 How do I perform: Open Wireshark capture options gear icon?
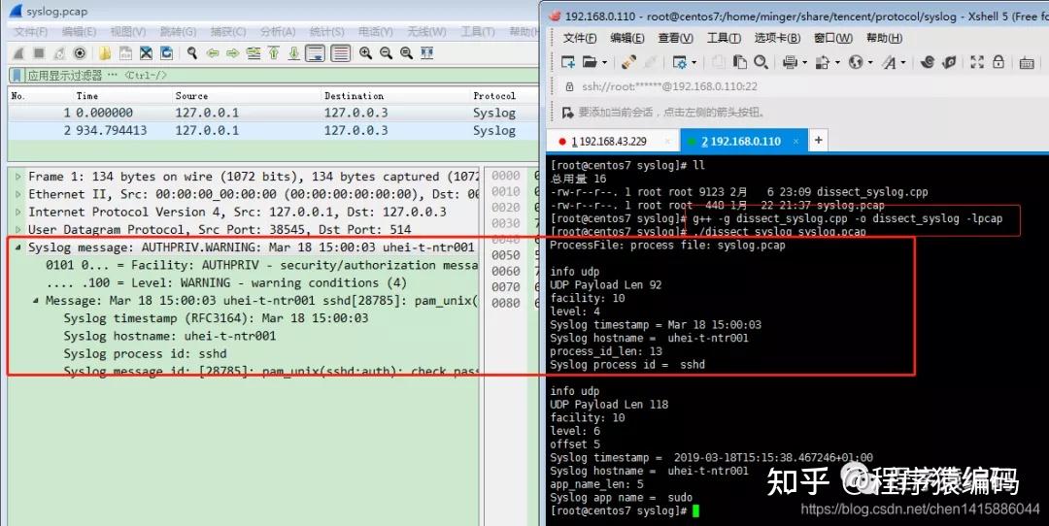click(x=80, y=53)
